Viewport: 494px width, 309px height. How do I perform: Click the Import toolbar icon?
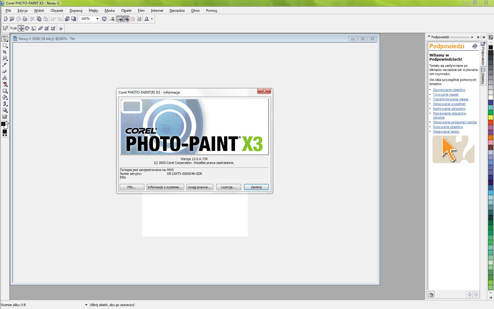pyautogui.click(x=67, y=19)
